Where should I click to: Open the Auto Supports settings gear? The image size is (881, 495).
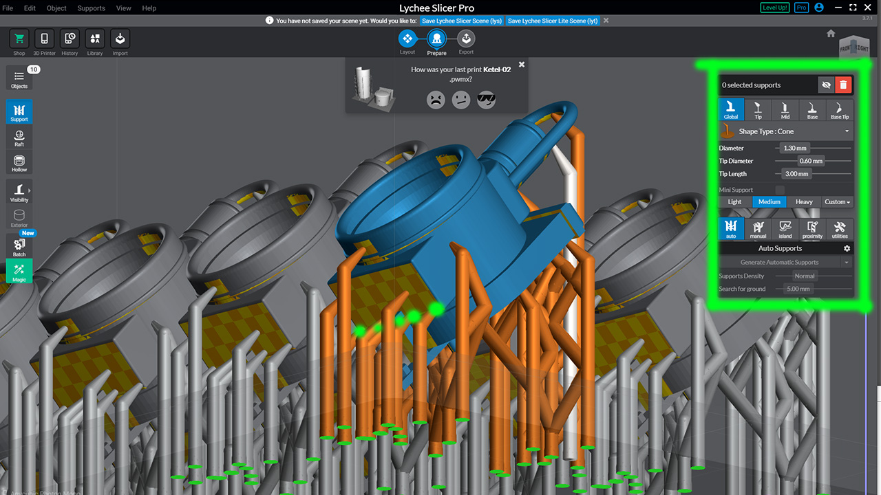click(x=847, y=248)
